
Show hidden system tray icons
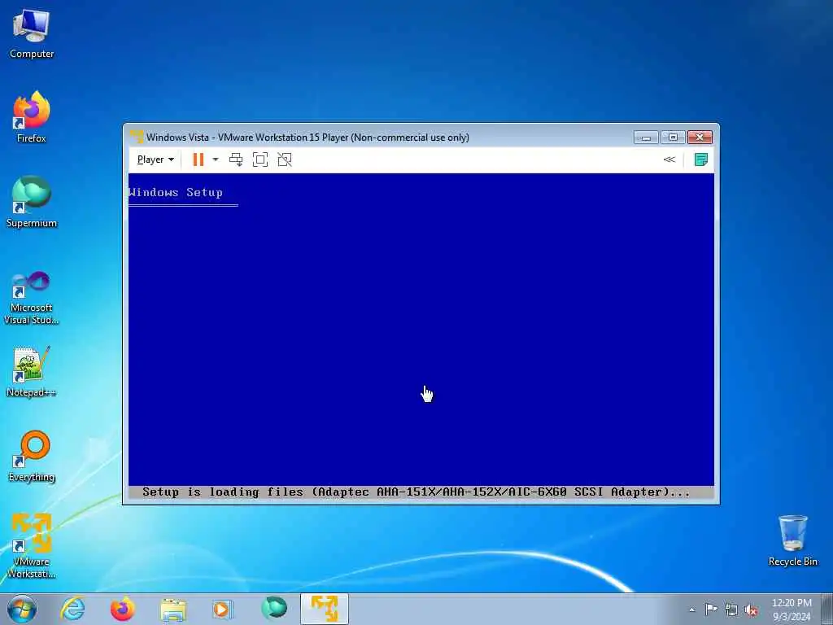(691, 610)
